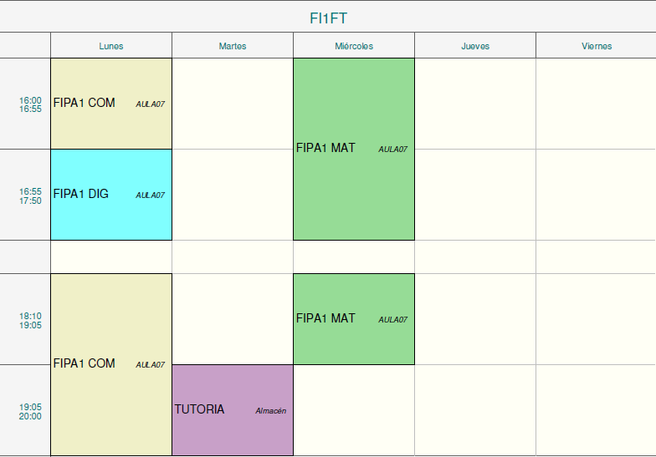Open the 18:10 FIPA1 MAT lesson on Miércoles

pyautogui.click(x=354, y=319)
